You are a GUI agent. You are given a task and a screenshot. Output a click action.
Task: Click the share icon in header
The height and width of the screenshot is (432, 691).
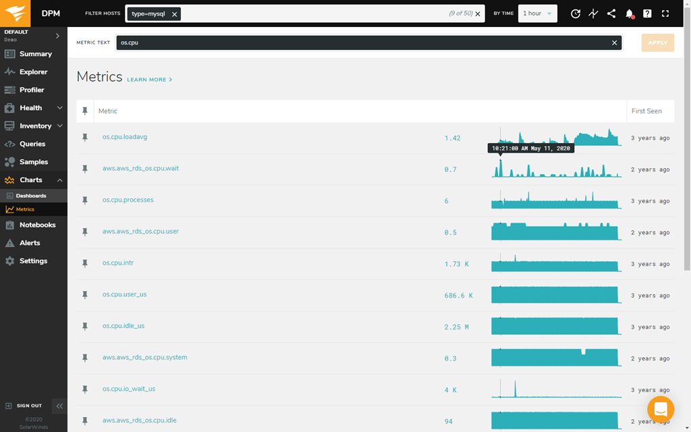pos(611,13)
